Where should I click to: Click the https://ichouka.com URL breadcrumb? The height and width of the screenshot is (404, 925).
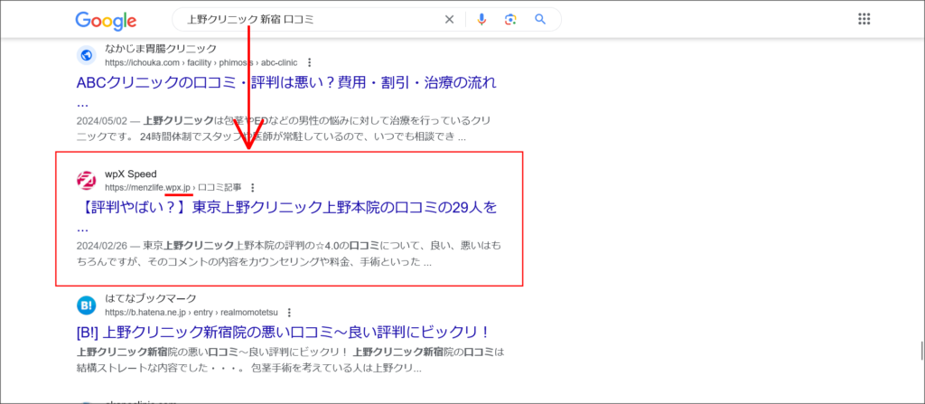[x=201, y=62]
